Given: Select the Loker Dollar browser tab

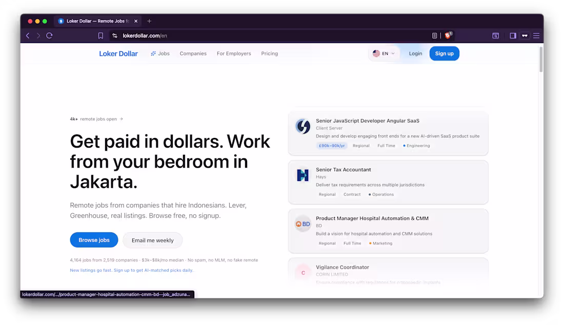Looking at the screenshot, I should 97,21.
